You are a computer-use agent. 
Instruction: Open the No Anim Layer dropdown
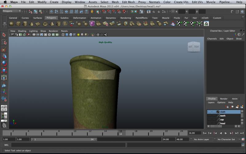click(203, 139)
